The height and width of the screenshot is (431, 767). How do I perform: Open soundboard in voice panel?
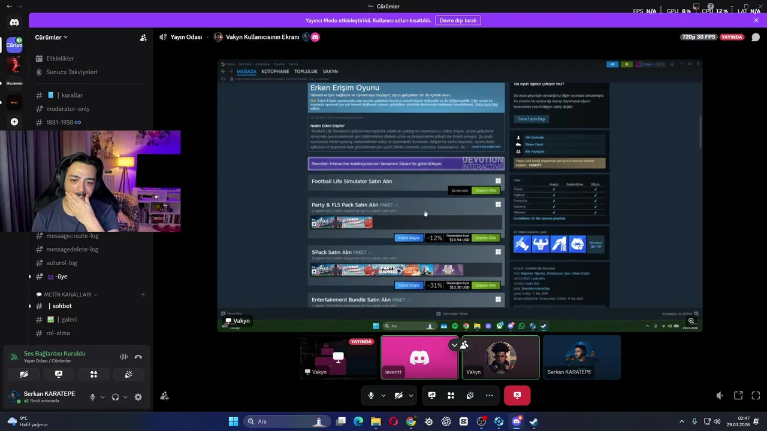[x=128, y=374]
